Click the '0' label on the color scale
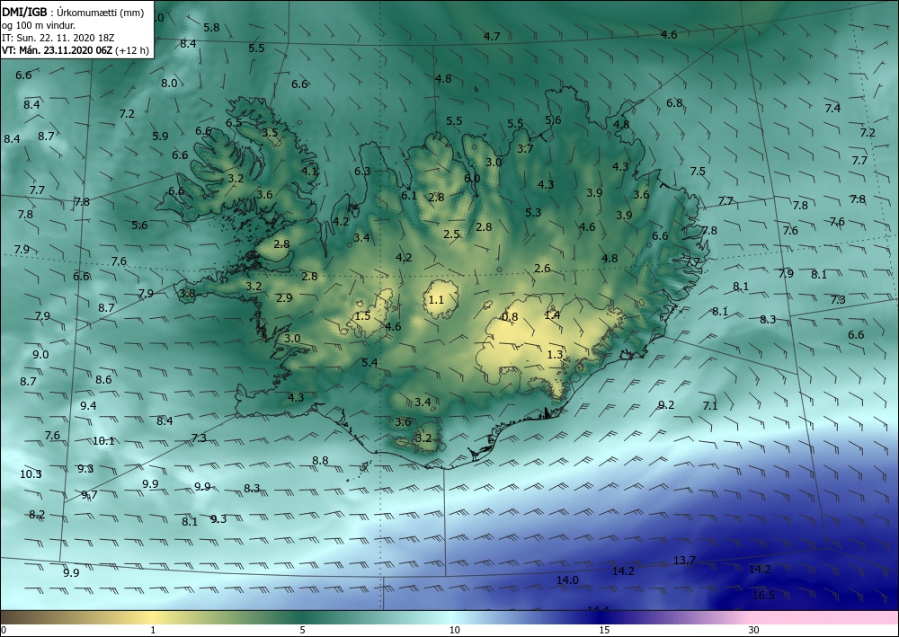 click(4, 631)
